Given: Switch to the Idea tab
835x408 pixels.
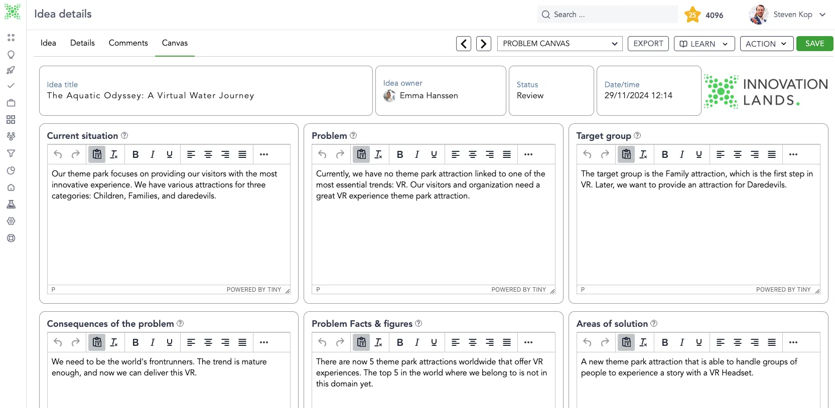Looking at the screenshot, I should [48, 43].
